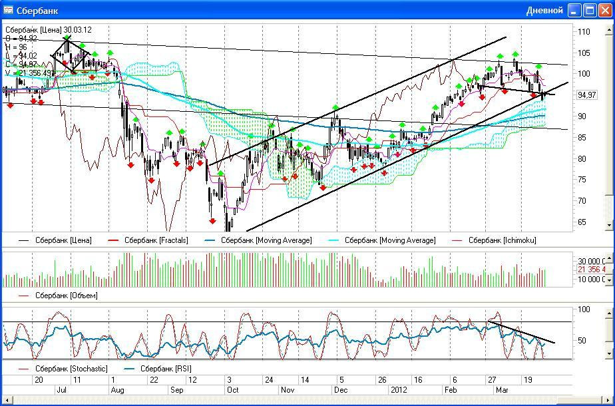Click the Sep month label on time axis
Image resolution: width=615 pixels, height=406 pixels.
(177, 391)
